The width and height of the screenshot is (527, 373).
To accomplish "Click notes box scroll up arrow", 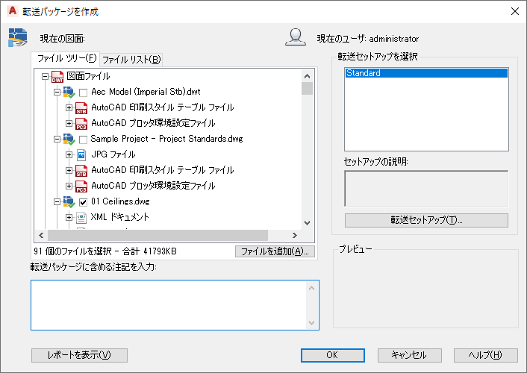I will coord(311,288).
